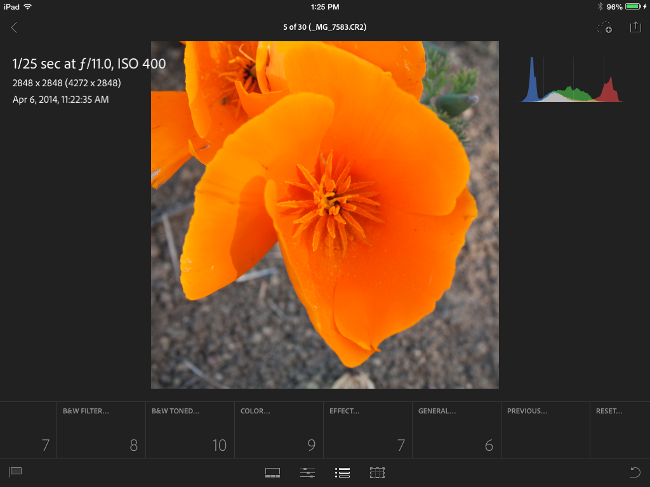Tap the cloud sync icon

coord(604,27)
